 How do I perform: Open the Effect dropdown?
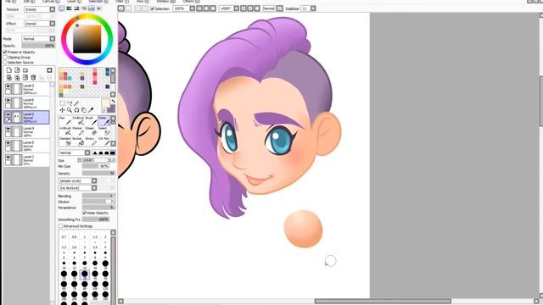click(40, 24)
